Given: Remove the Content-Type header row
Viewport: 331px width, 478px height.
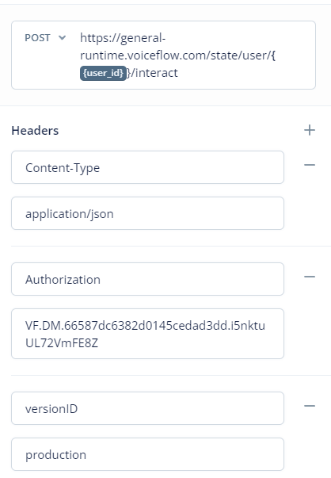Looking at the screenshot, I should (310, 165).
